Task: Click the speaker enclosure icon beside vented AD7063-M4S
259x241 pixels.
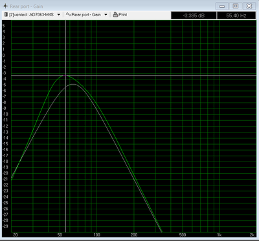Action: (6, 15)
